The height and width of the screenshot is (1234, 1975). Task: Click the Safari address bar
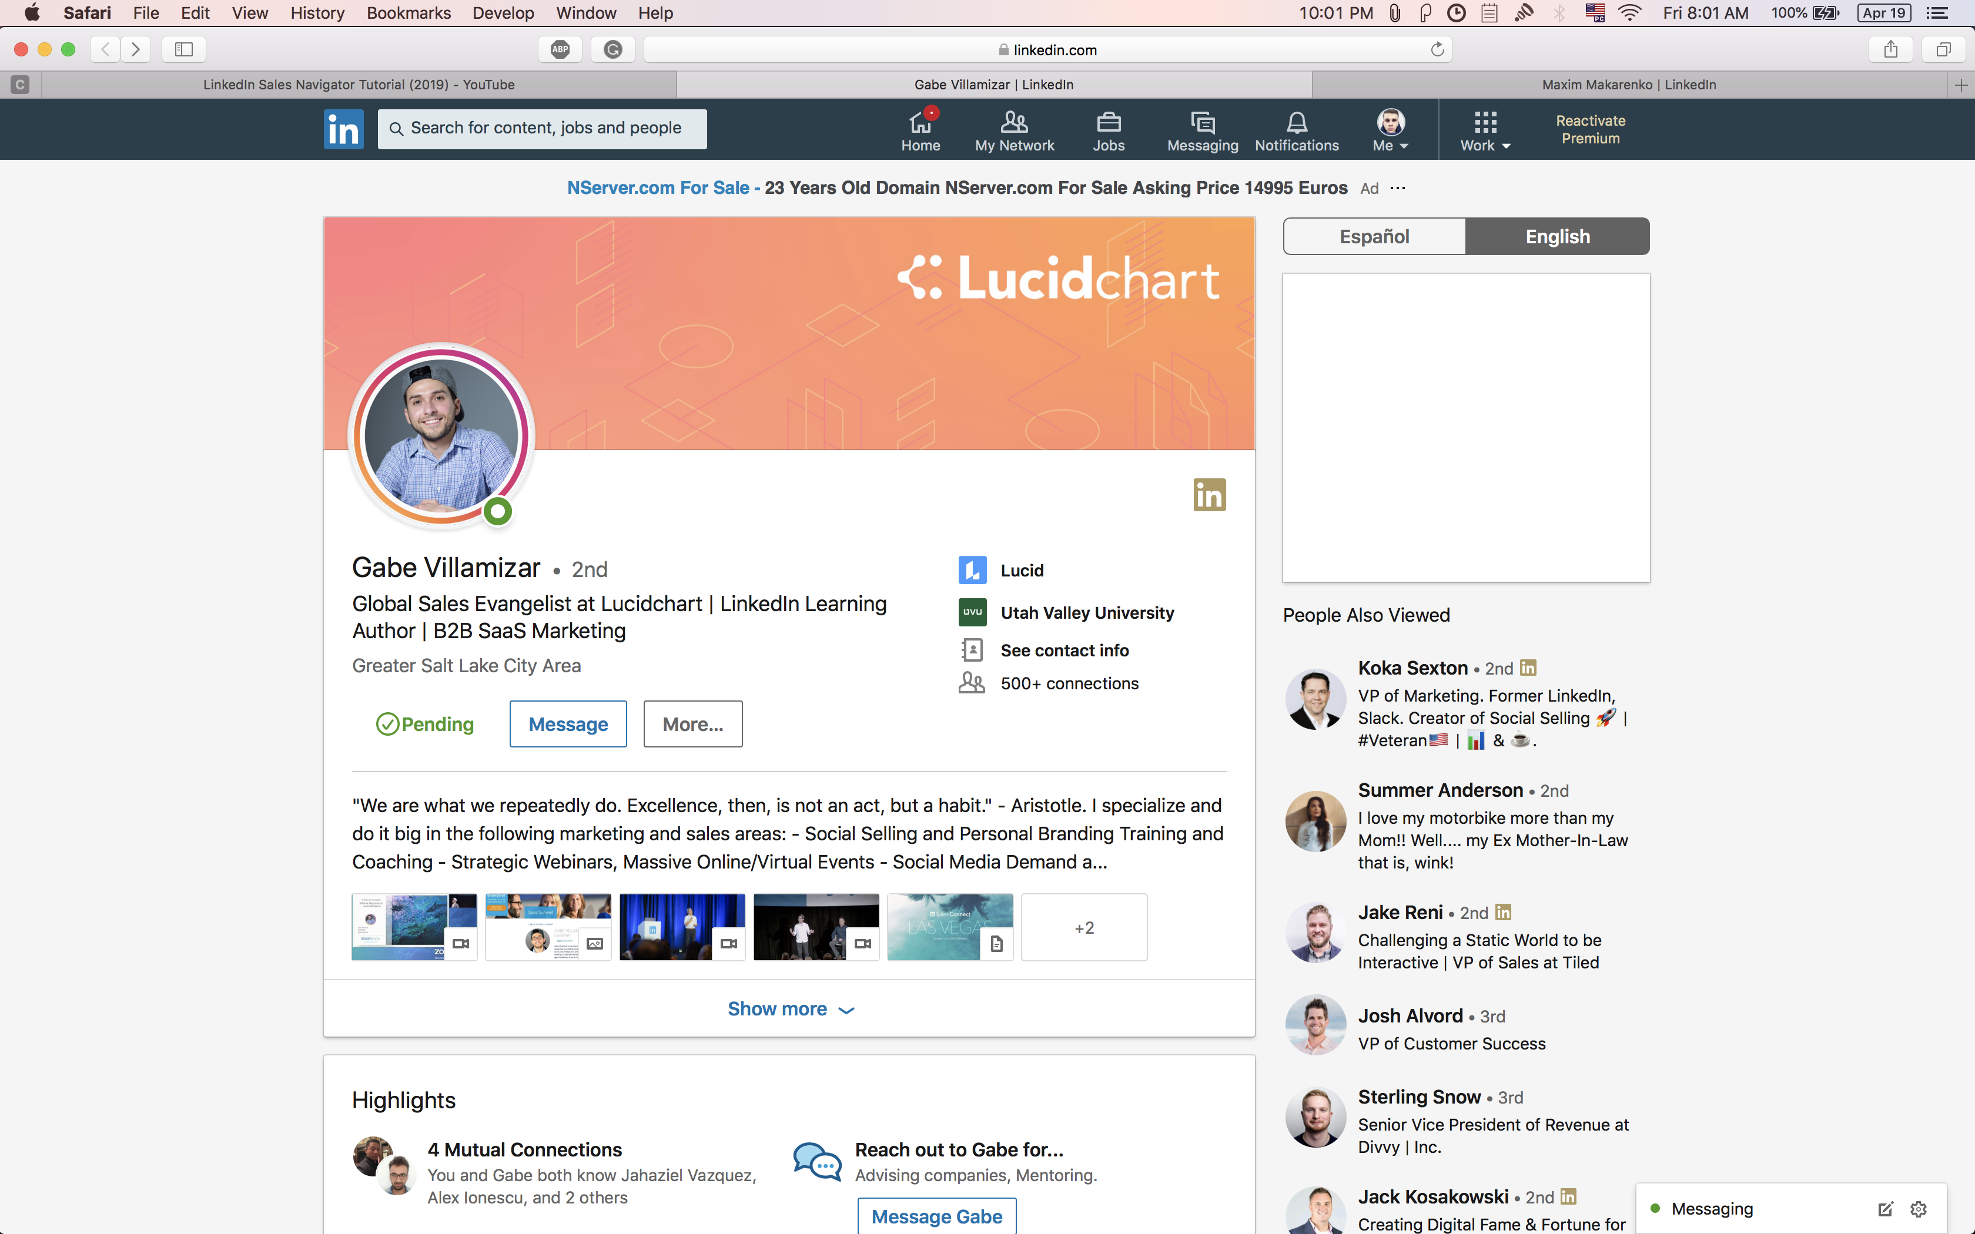click(1047, 50)
